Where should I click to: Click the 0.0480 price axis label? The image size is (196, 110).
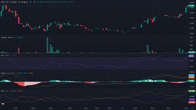pos(192,3)
